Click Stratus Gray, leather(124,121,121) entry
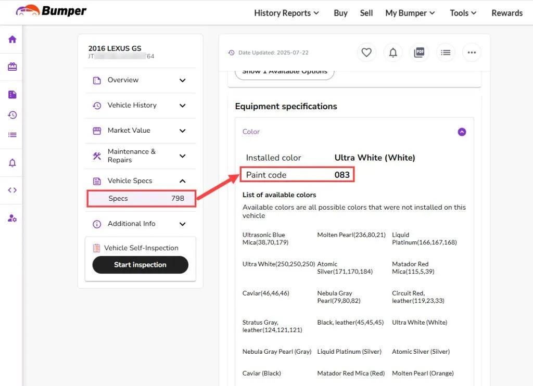Screen dimensions: 533x386 click(272, 326)
